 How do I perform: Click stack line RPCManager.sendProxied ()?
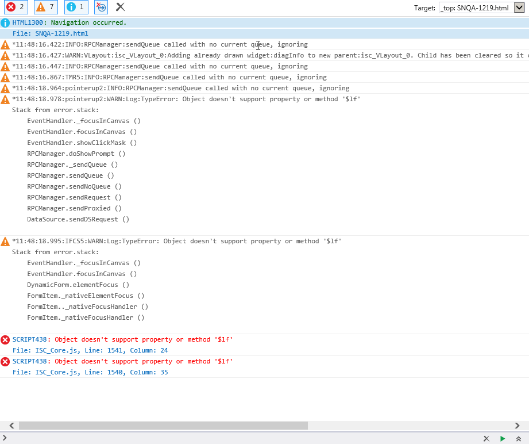[74, 208]
